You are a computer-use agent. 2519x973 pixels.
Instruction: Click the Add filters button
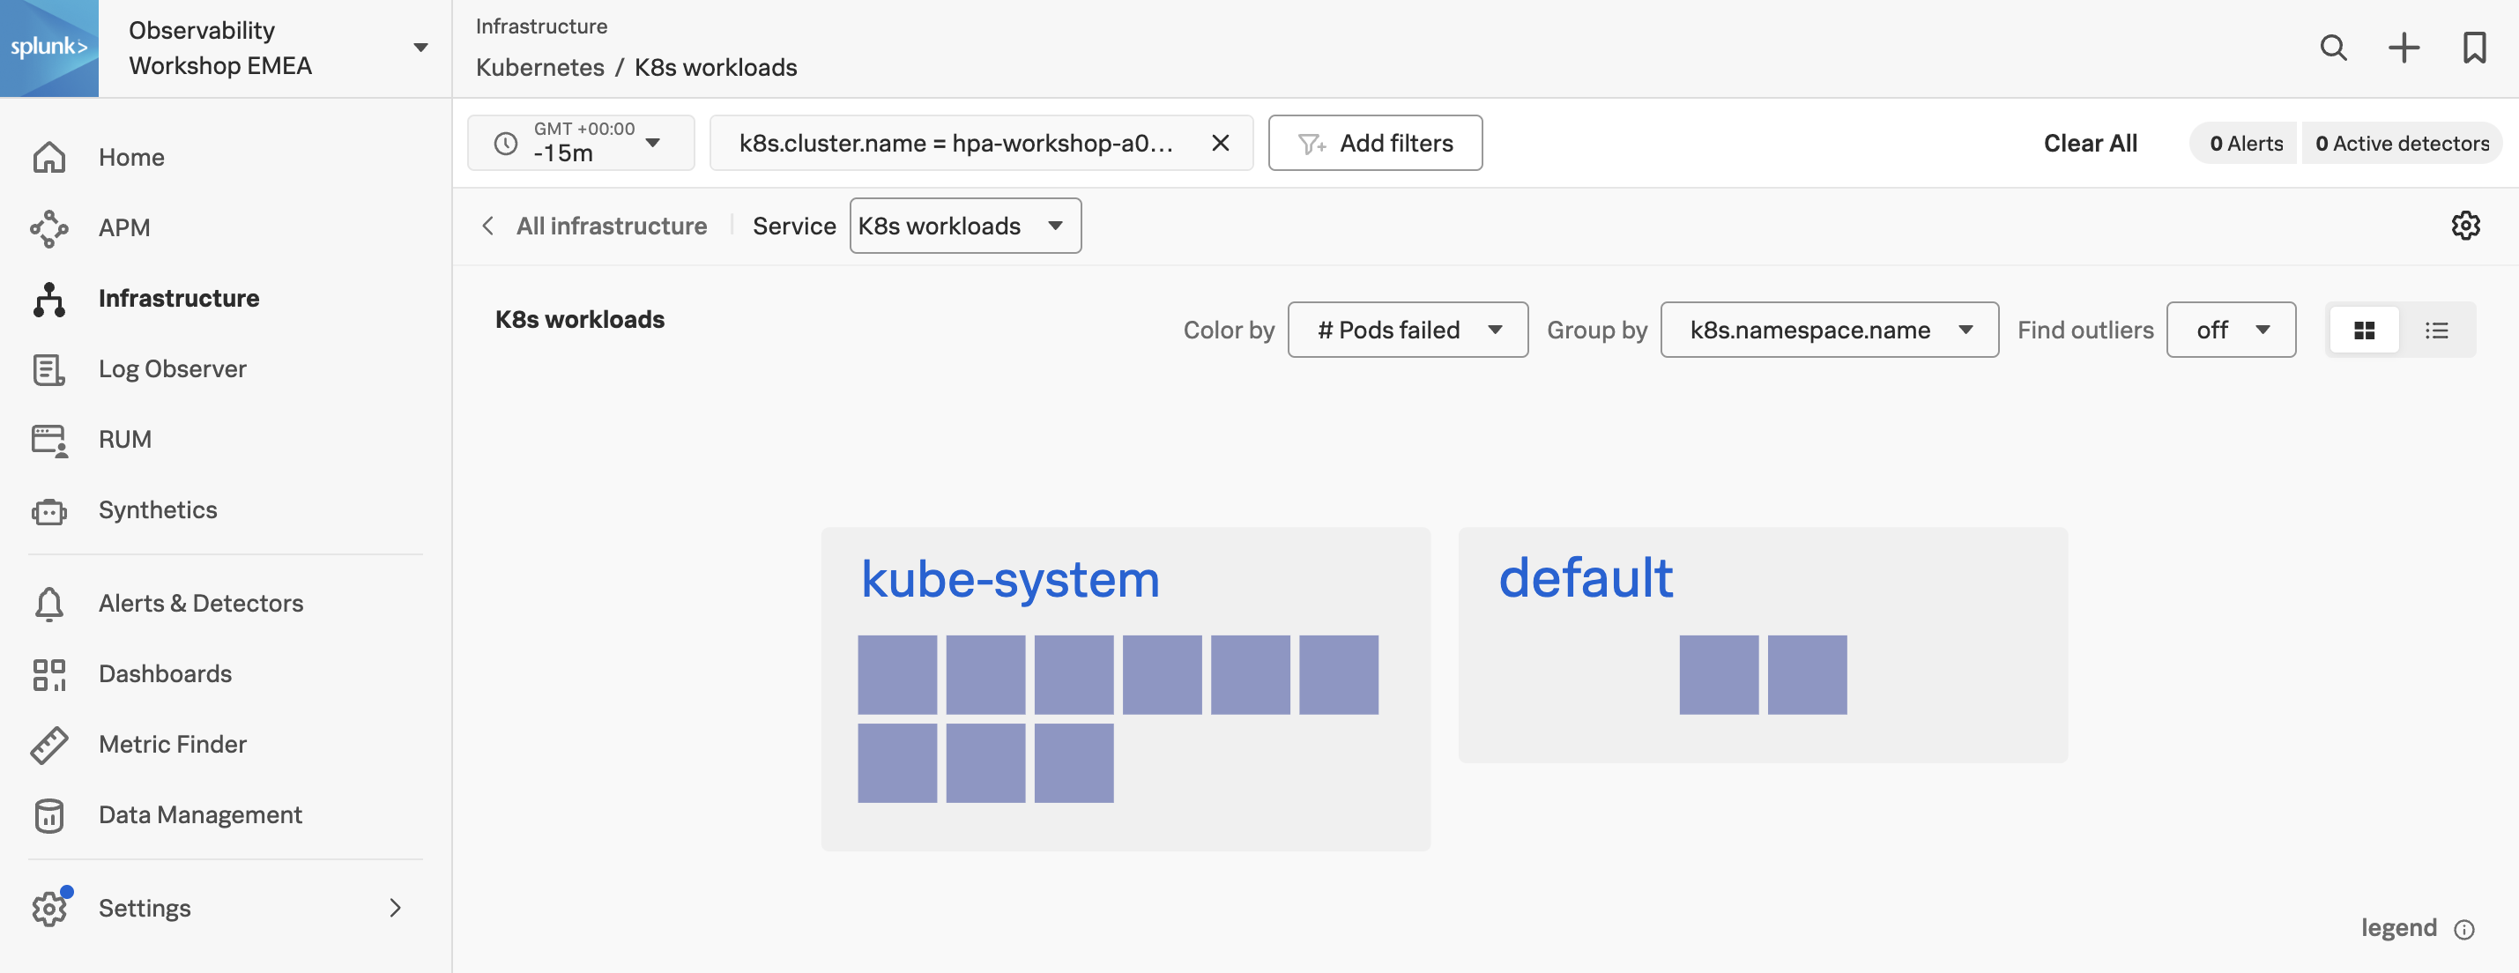[x=1375, y=143]
